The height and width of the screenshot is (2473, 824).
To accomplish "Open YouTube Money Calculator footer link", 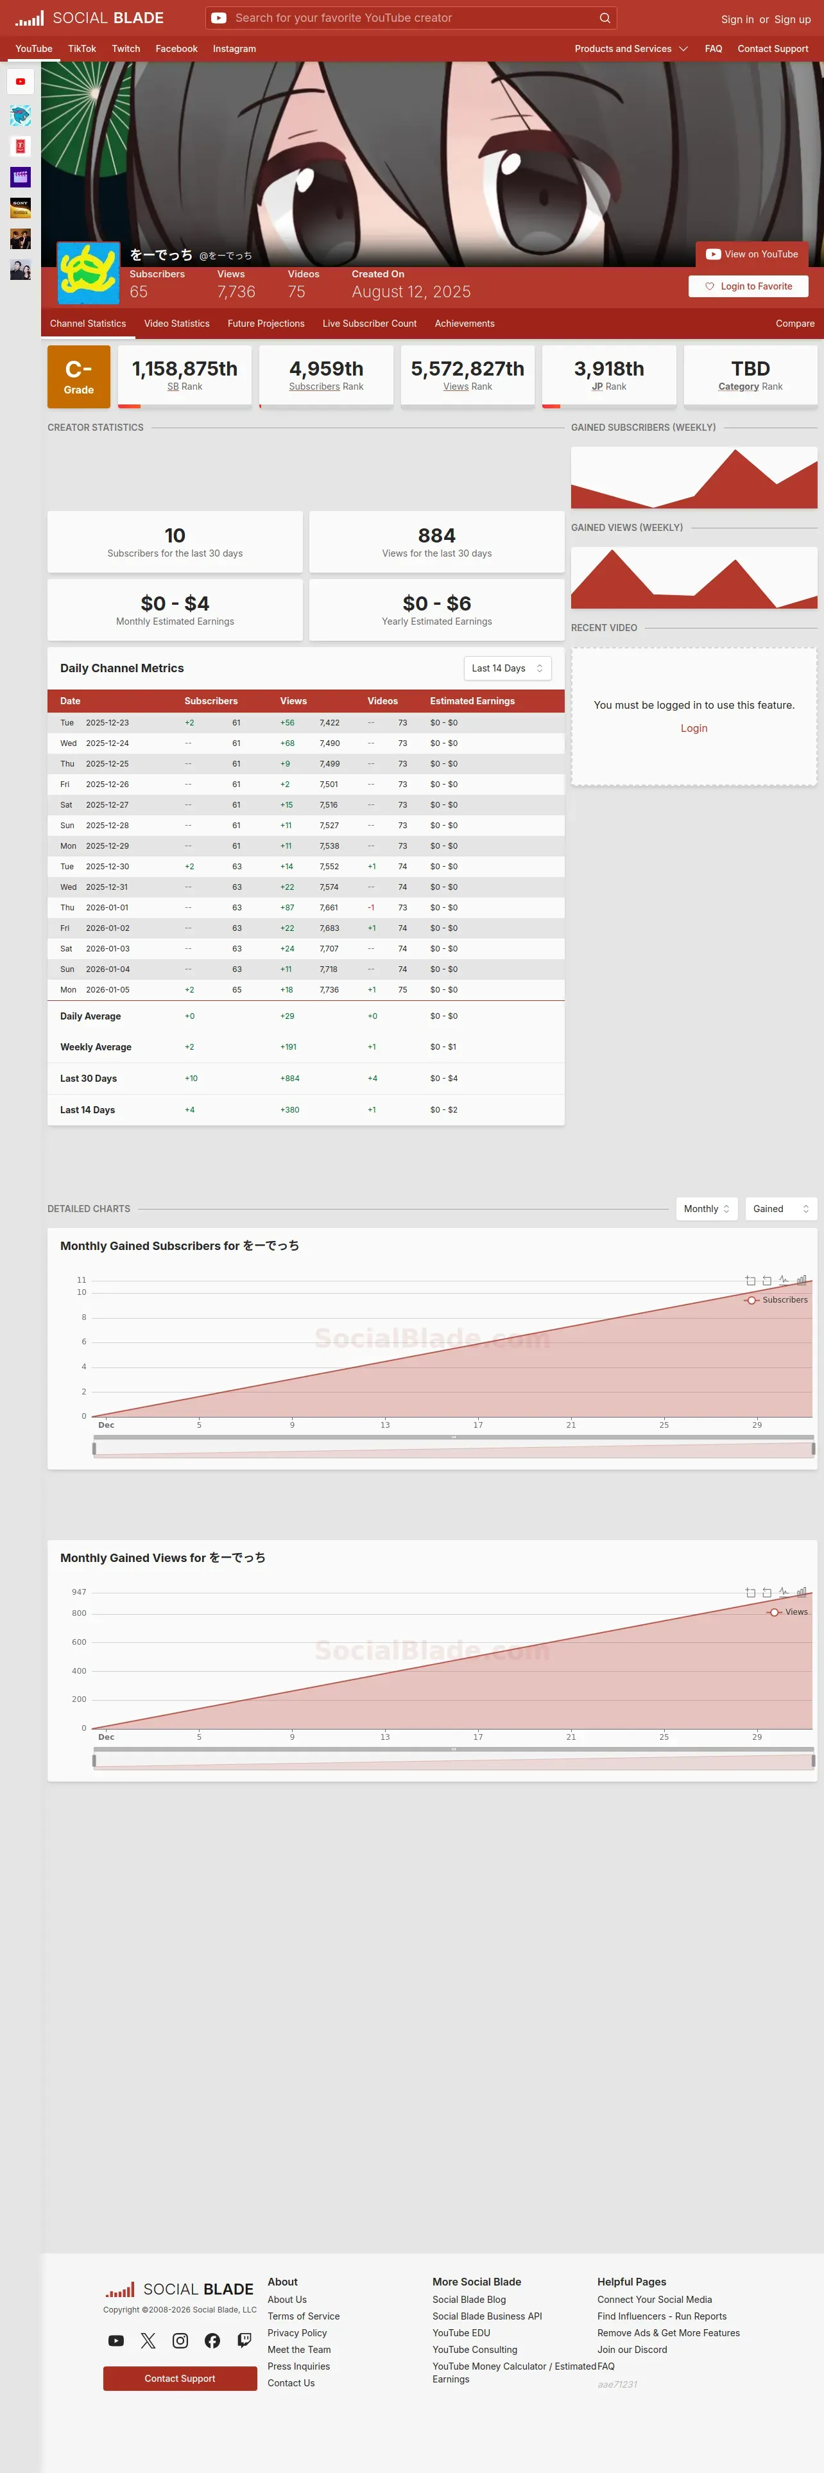I will pyautogui.click(x=514, y=2372).
